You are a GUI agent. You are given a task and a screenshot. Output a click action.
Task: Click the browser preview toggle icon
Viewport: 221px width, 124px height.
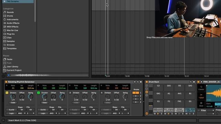[9, 75]
